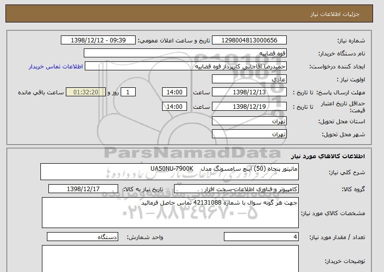Click the section heading اطلاعات کالاهای مورد نیاز
Image resolution: width=384 pixels, height=272 pixels.
pyautogui.click(x=328, y=156)
